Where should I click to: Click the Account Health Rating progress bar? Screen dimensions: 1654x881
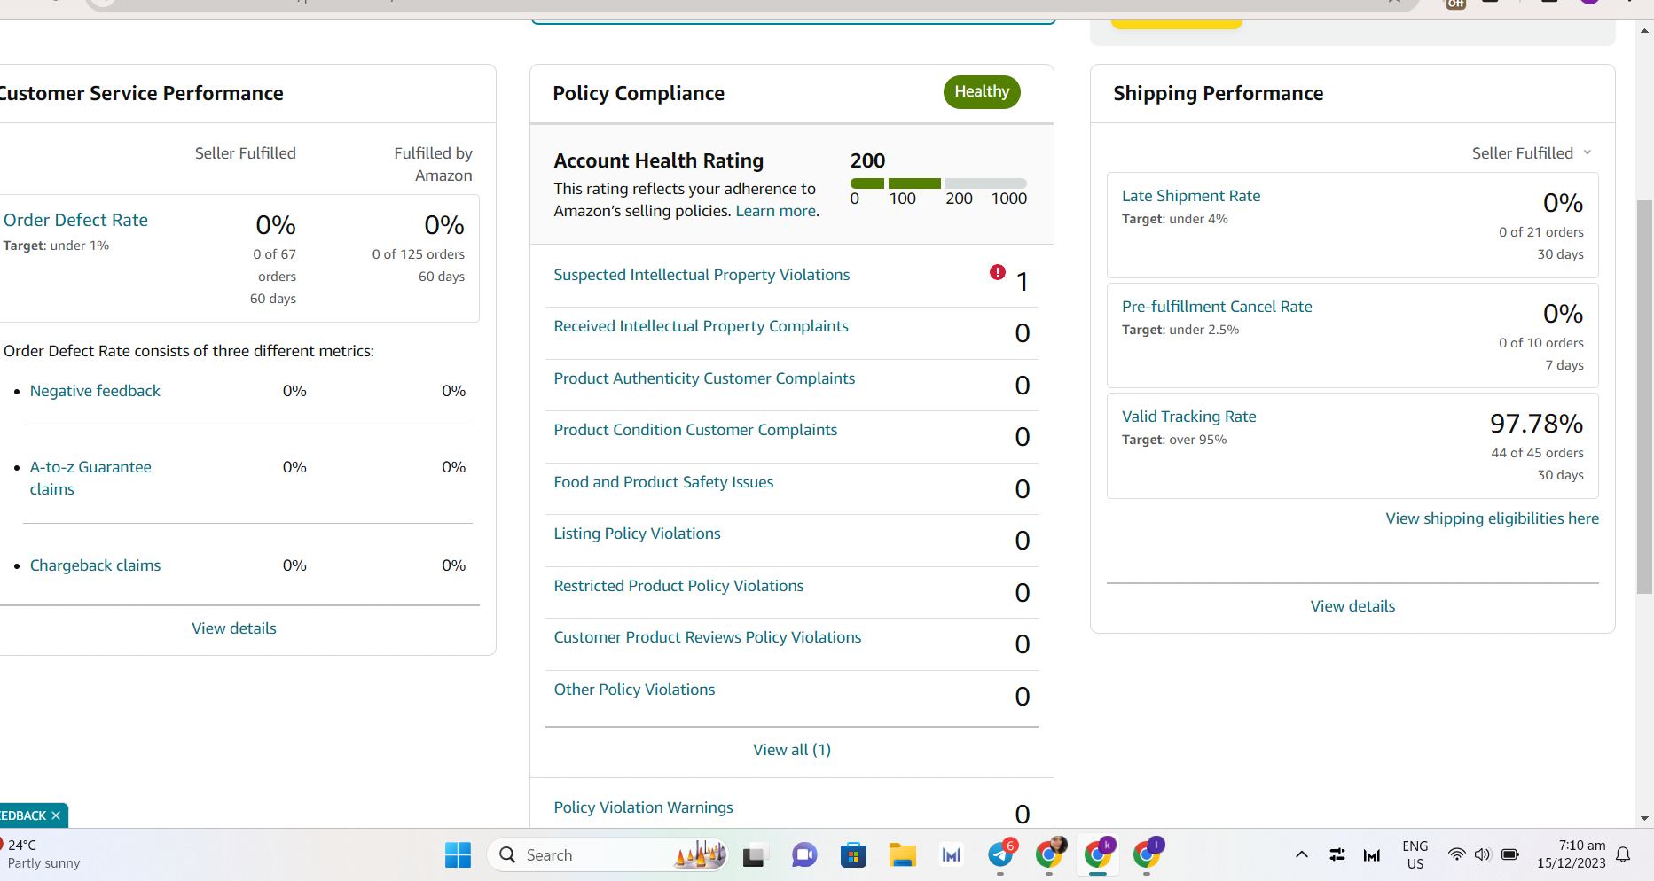[938, 183]
